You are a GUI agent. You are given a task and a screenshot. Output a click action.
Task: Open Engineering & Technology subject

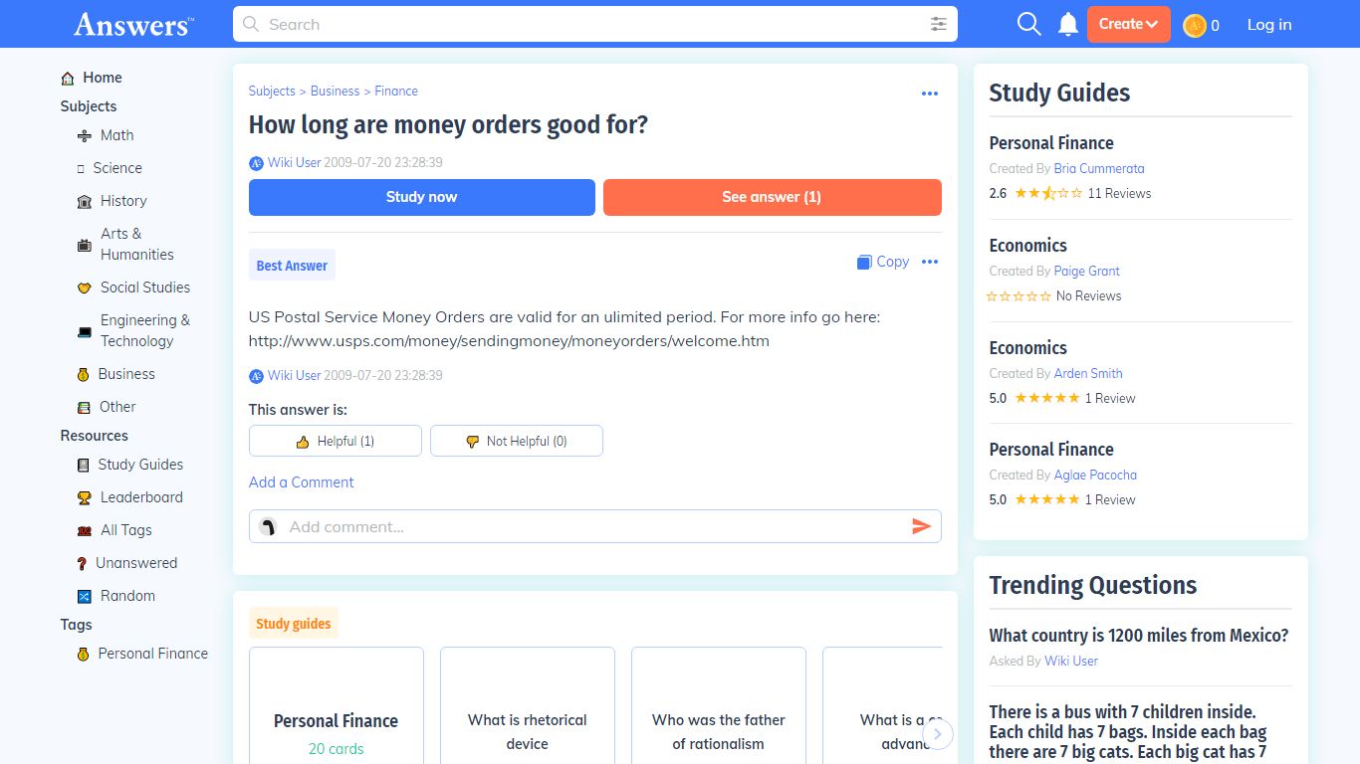pos(144,330)
